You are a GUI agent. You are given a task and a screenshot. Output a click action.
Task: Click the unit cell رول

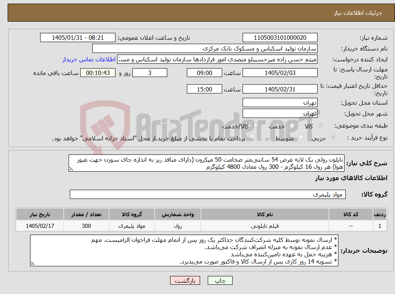coord(178,226)
